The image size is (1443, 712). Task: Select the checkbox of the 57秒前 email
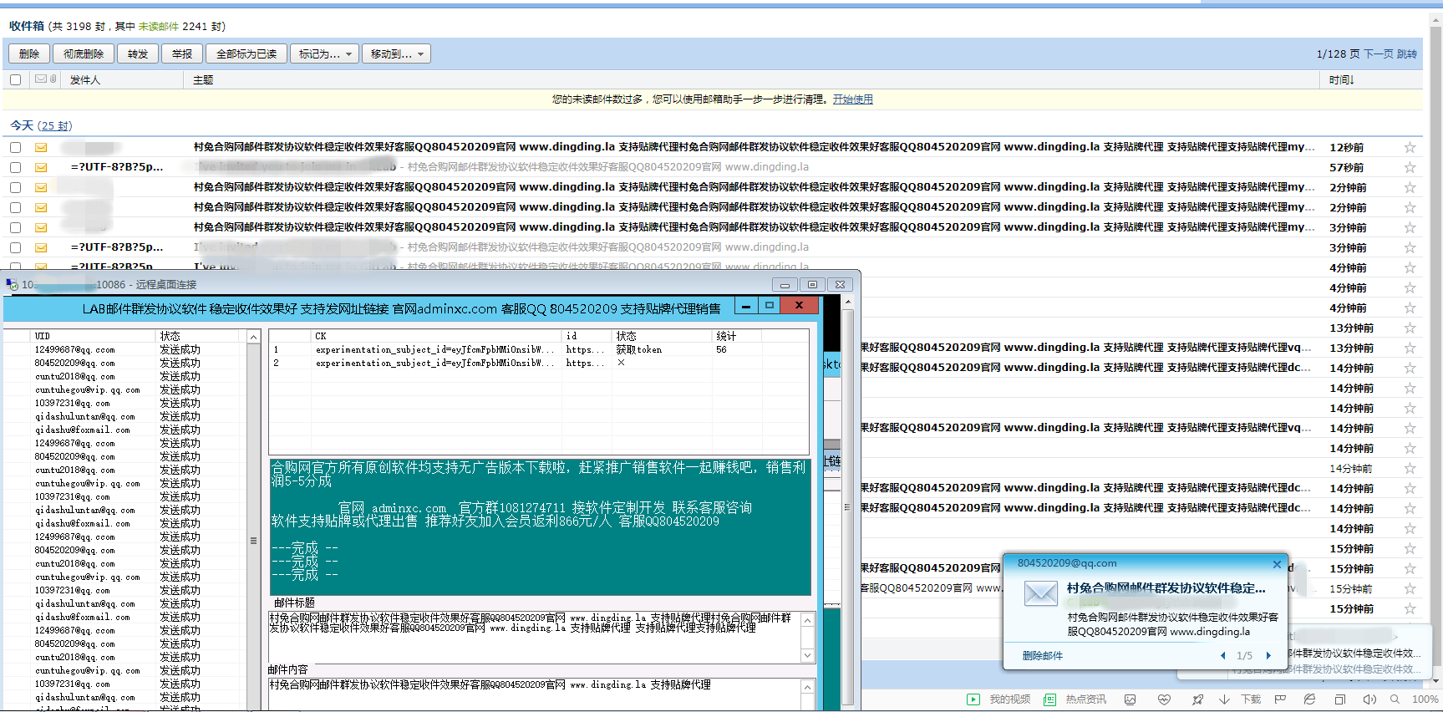pos(15,167)
